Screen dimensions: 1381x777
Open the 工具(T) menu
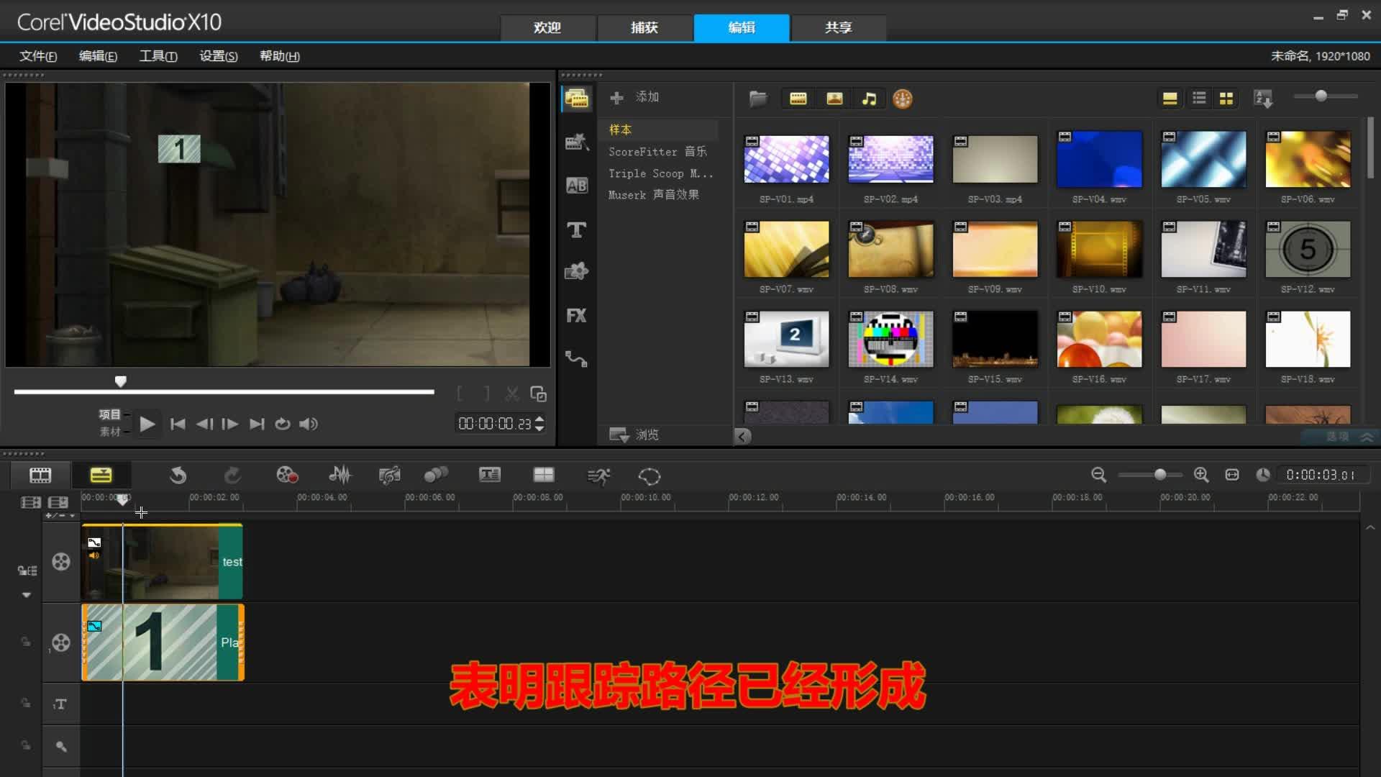point(158,56)
